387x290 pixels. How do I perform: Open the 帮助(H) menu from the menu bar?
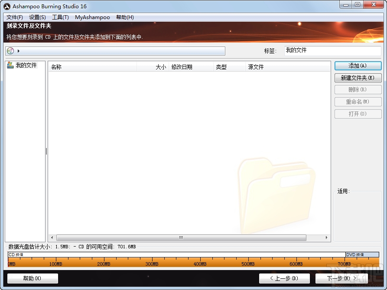point(124,17)
